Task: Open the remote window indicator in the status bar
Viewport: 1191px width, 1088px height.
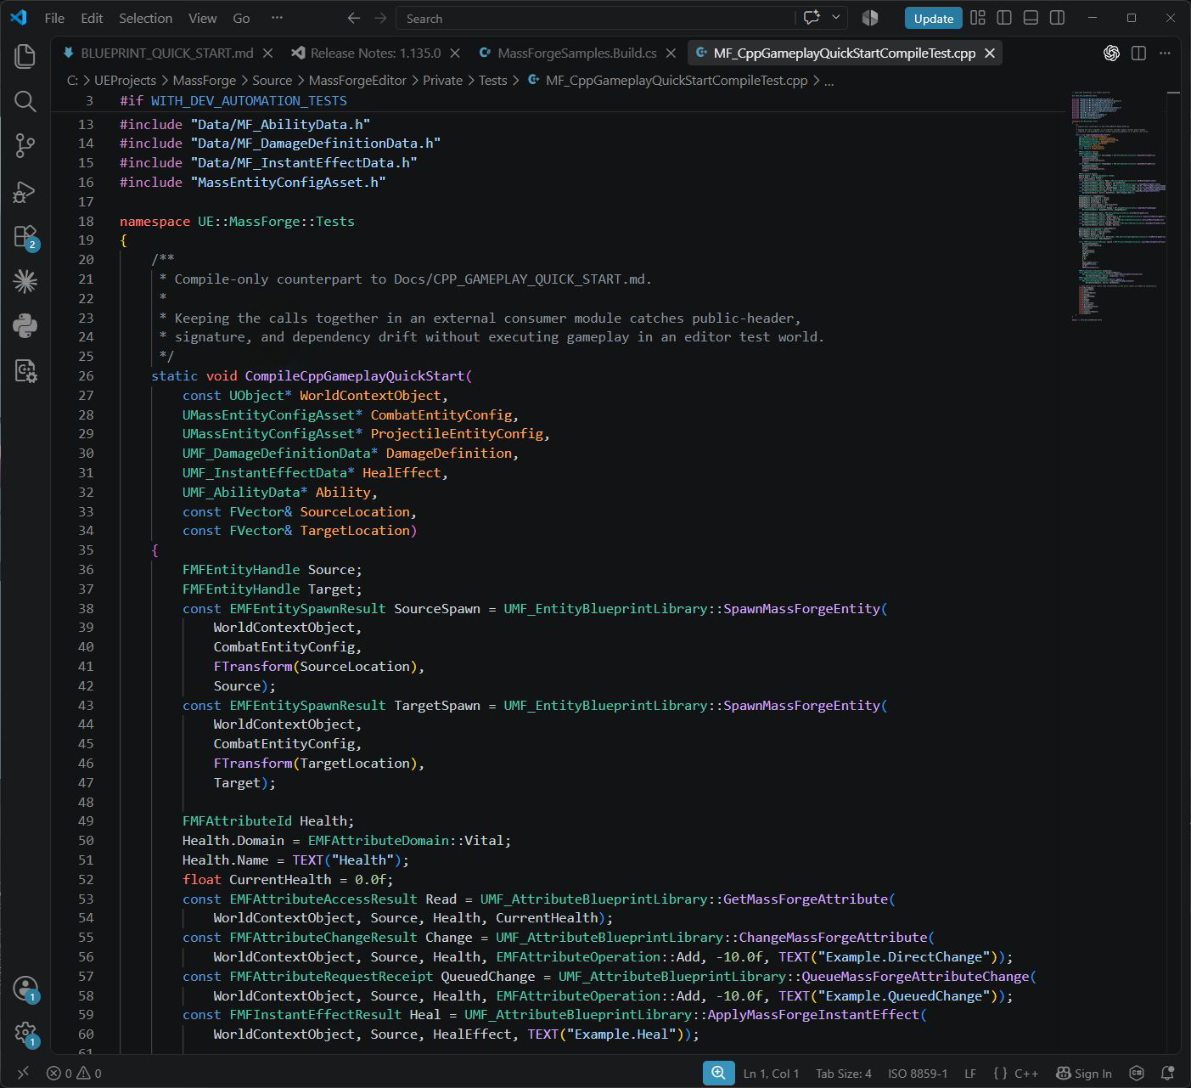Action: click(x=23, y=1073)
